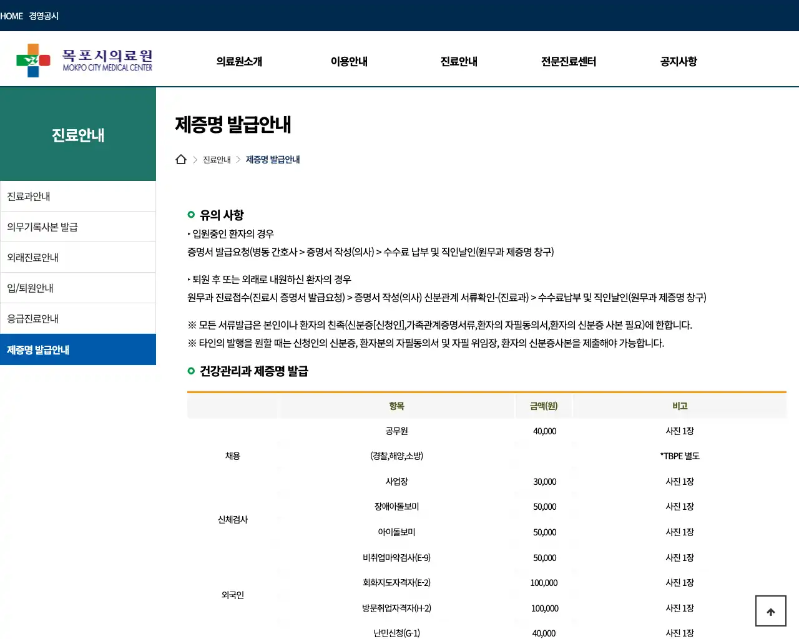
Task: Select 응급진료안내 from the sidebar
Action: tap(32, 318)
